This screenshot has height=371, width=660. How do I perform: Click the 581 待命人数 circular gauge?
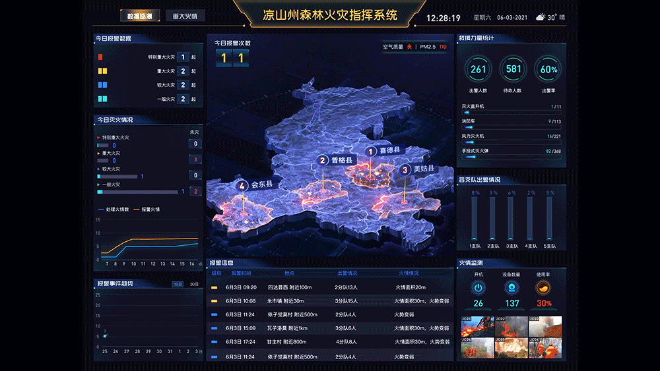pyautogui.click(x=513, y=69)
